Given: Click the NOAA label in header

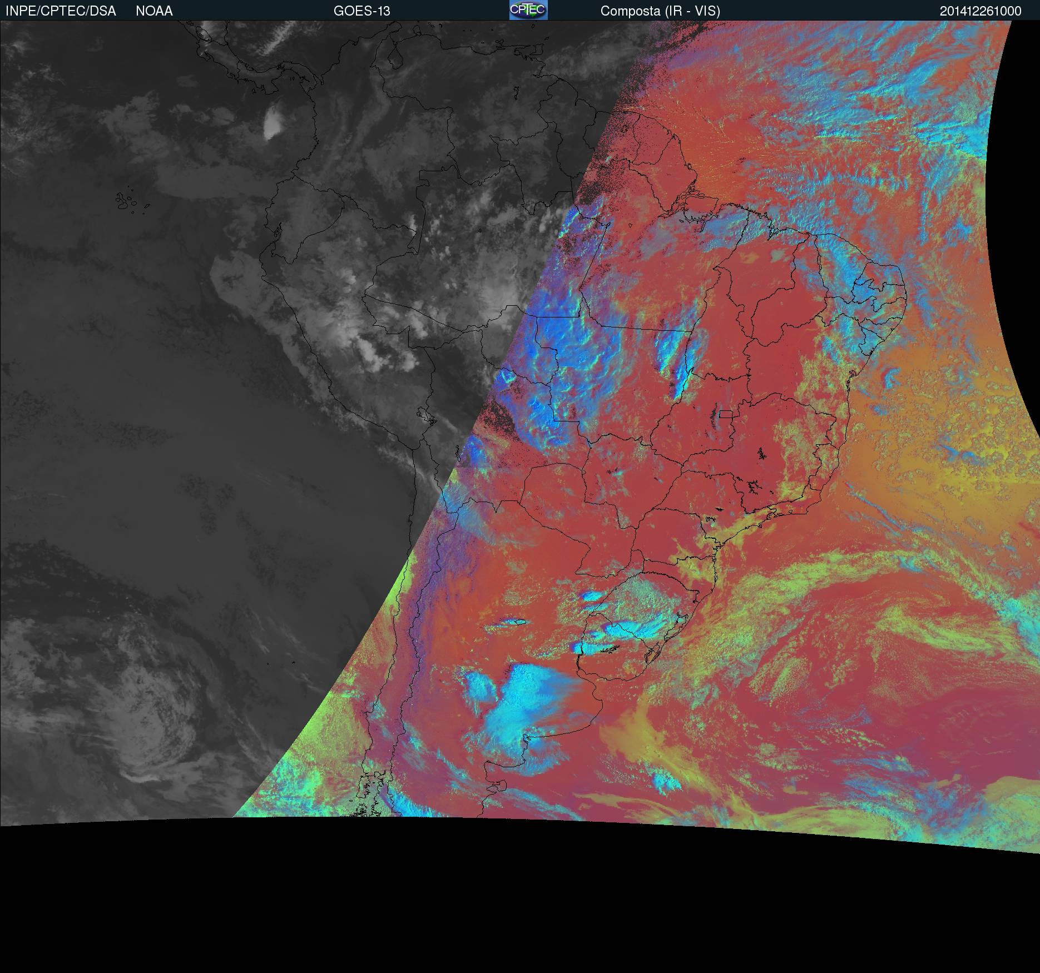Looking at the screenshot, I should tap(154, 11).
